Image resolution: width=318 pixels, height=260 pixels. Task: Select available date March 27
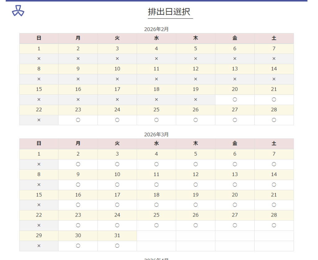coord(235,225)
